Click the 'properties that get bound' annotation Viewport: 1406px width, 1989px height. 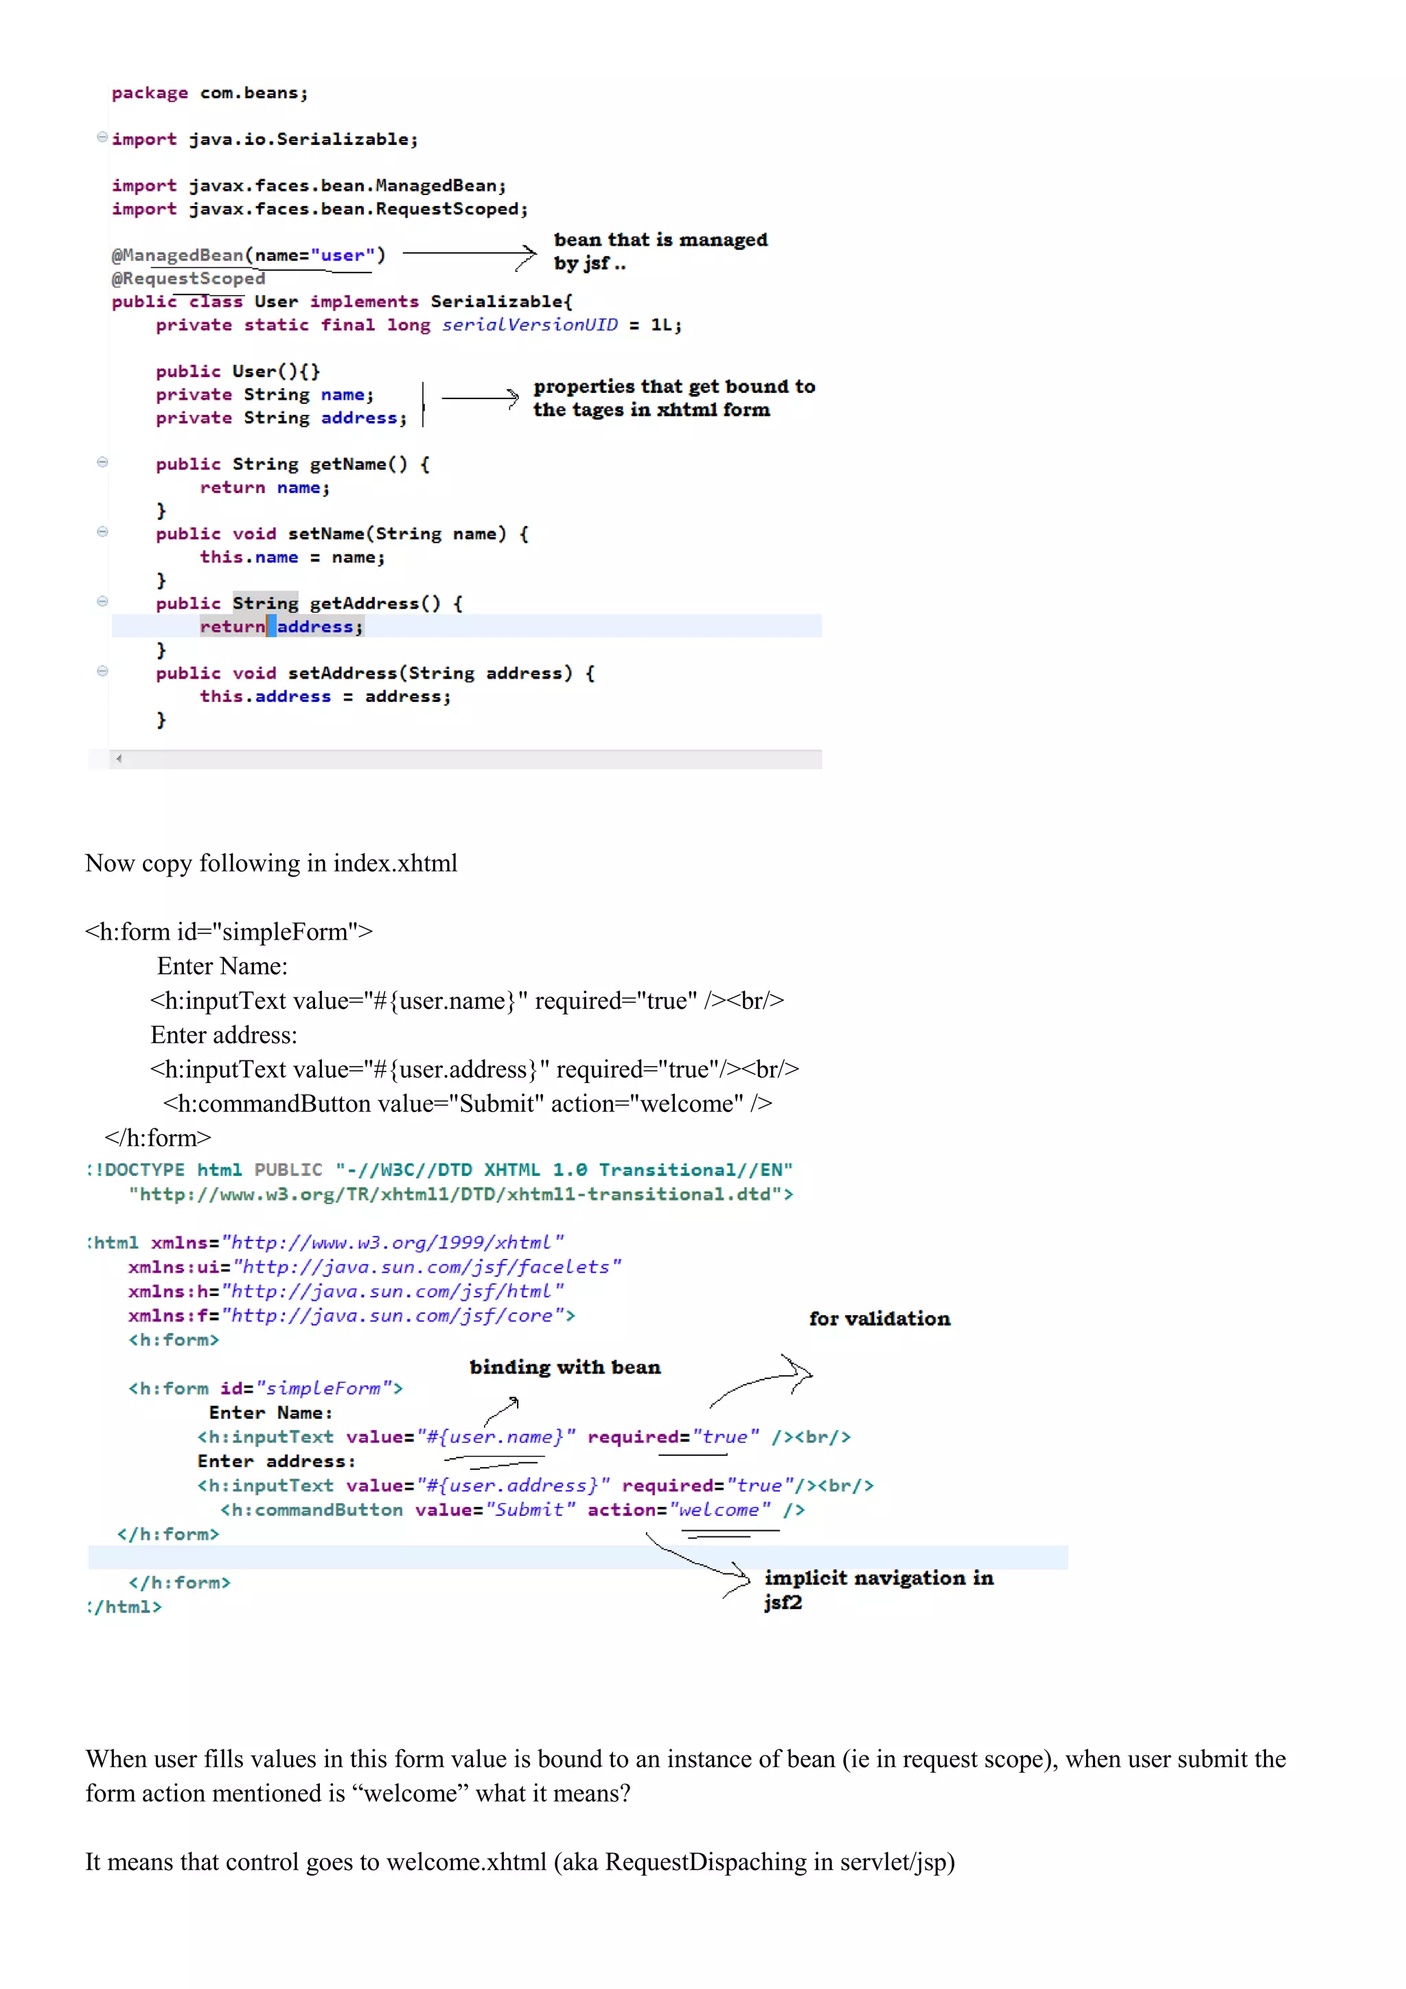click(x=673, y=398)
